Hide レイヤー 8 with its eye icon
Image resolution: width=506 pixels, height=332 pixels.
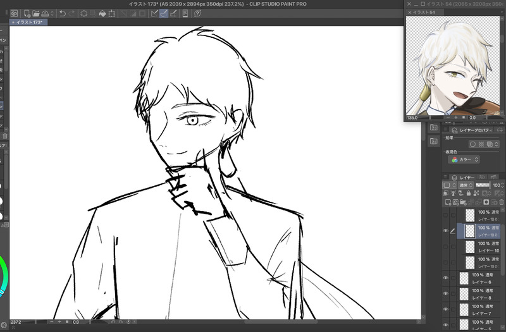point(446,294)
